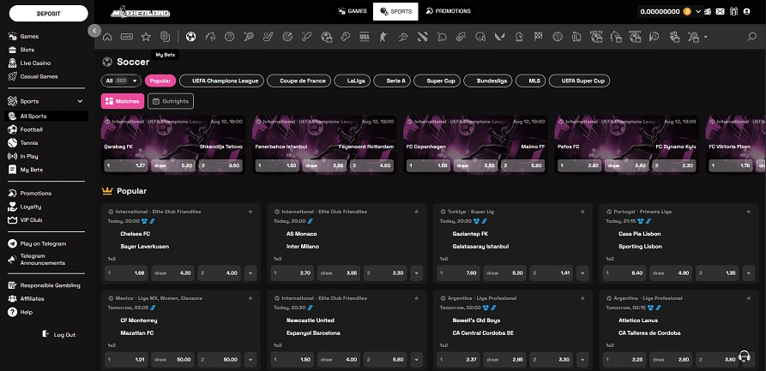766x371 pixels.
Task: Favorite the Atletico Lanus match star
Action: tap(749, 298)
